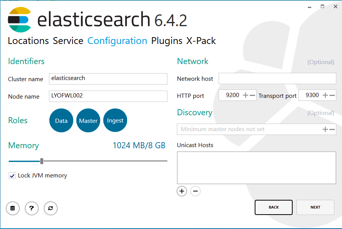
Task: Close the Elasticsearch installer window
Action: pos(336,6)
